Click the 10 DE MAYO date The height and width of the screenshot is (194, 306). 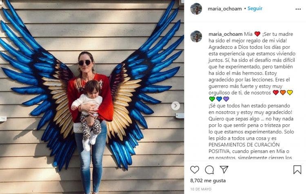(201, 189)
